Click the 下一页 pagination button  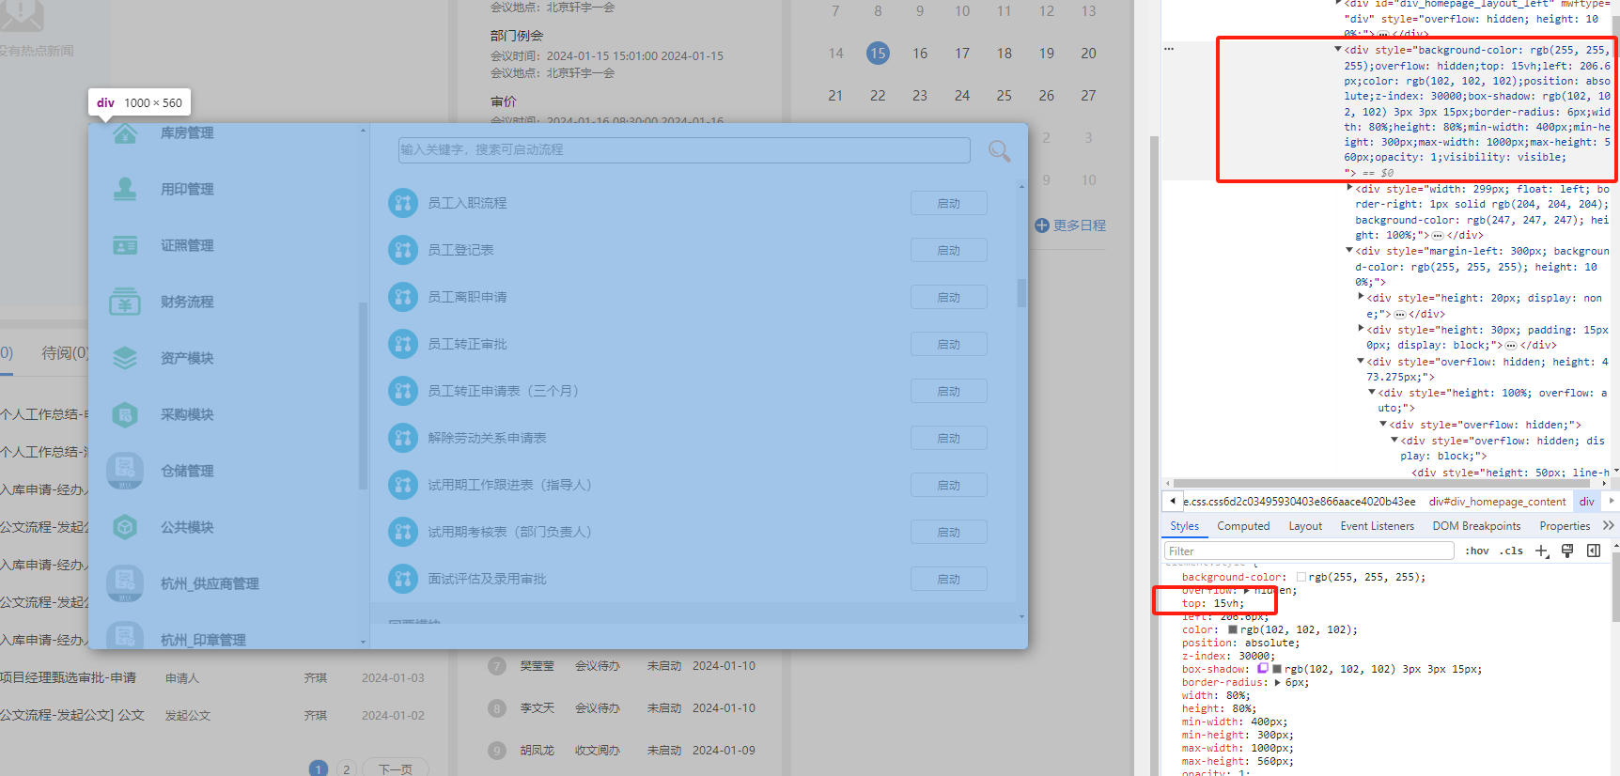396,768
